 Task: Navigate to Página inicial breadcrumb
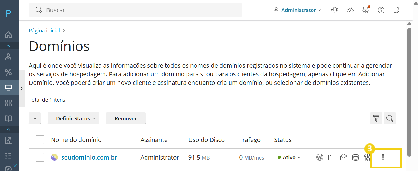(x=44, y=30)
